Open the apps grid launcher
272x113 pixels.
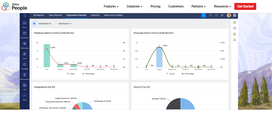(x=235, y=15)
